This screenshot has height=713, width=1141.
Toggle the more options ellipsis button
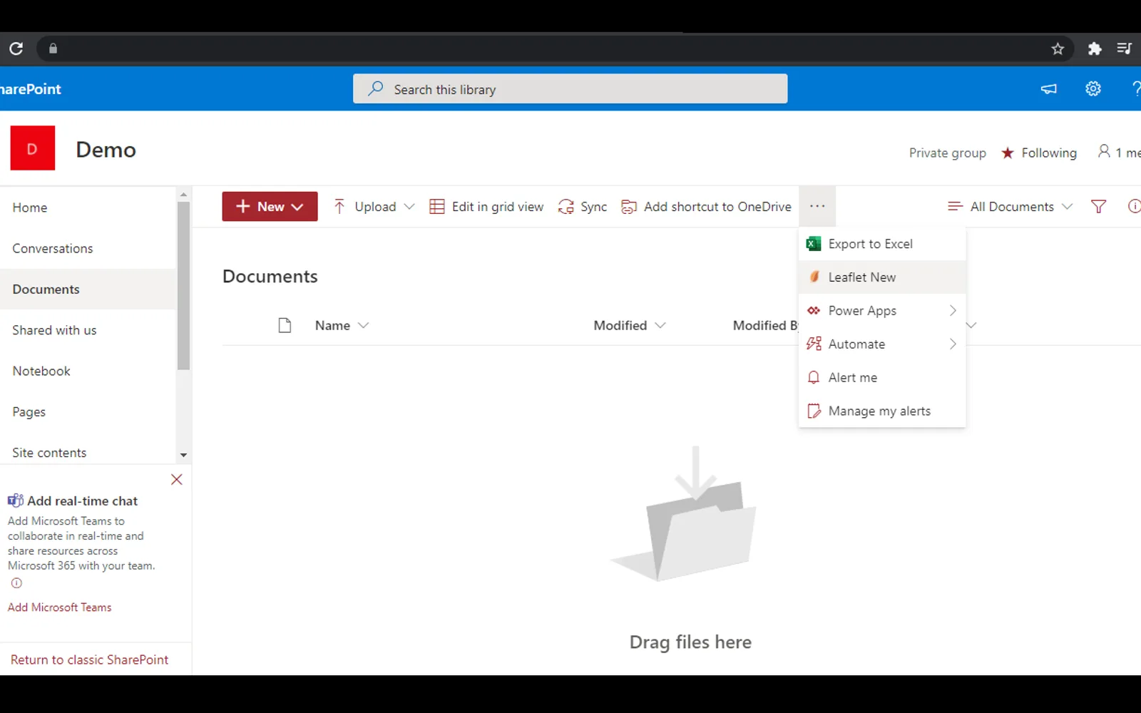pyautogui.click(x=817, y=207)
